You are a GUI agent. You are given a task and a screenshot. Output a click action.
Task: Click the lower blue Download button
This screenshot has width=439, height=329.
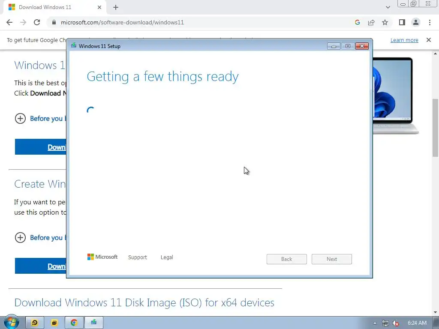41,266
